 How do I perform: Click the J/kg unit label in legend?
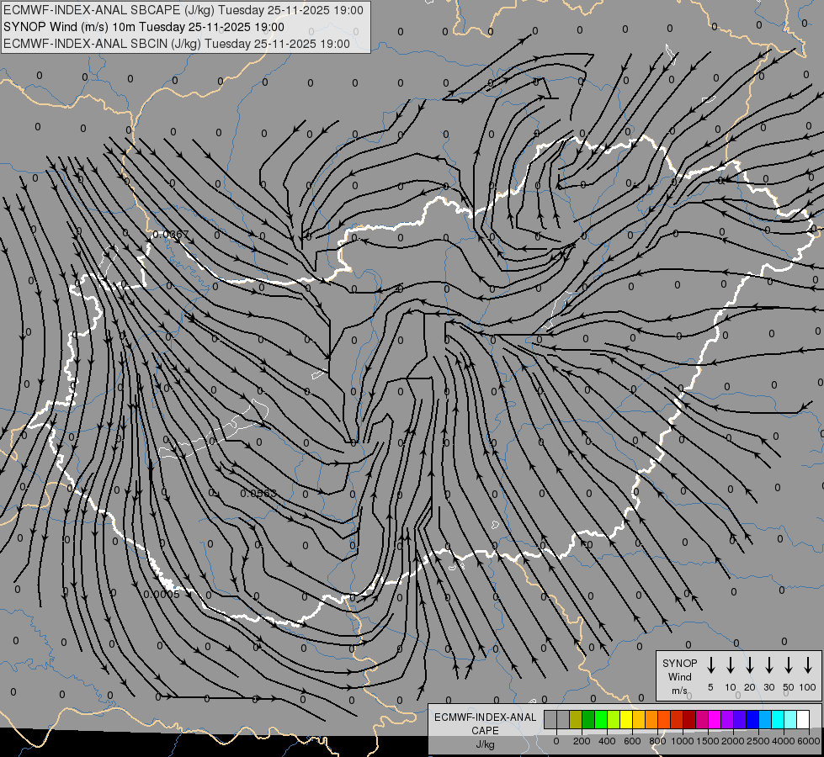click(x=485, y=744)
